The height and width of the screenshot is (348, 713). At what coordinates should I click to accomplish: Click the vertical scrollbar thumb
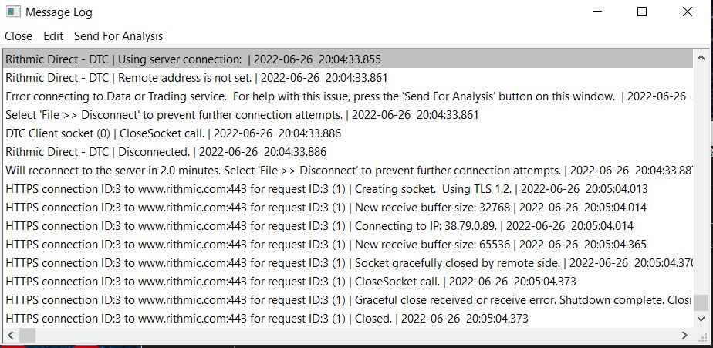[x=700, y=302]
